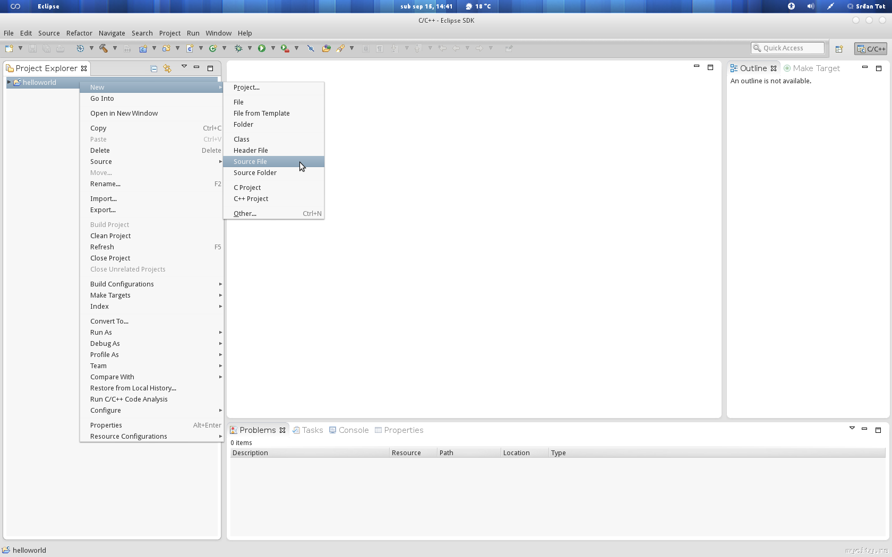Select Clean Project in context menu
The width and height of the screenshot is (892, 557).
point(110,236)
